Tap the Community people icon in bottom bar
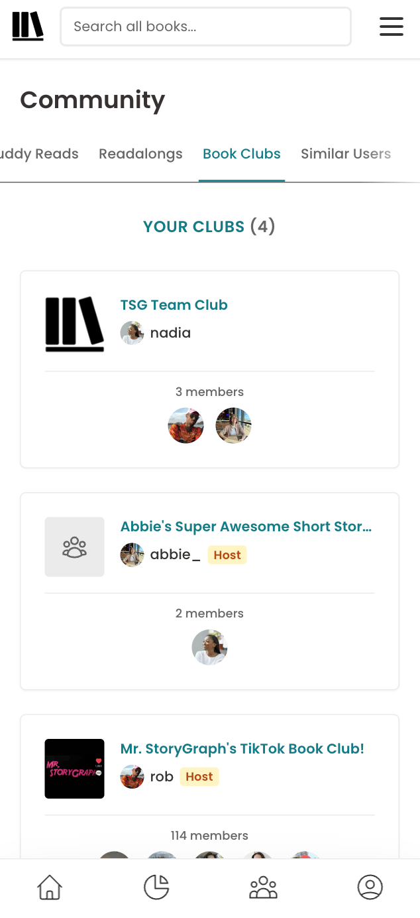Screen dimensions: 420x918 263,887
